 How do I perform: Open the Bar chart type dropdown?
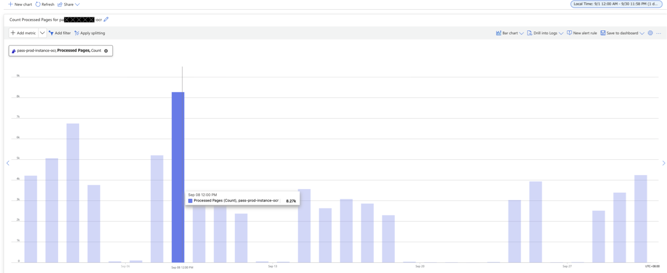pos(510,33)
